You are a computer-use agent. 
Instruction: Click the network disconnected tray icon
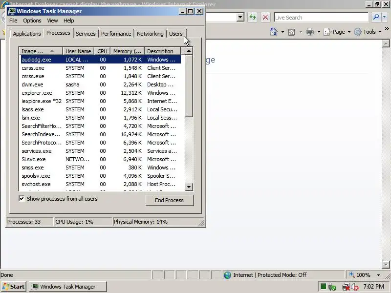(x=346, y=287)
